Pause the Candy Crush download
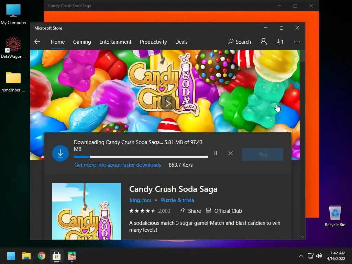This screenshot has width=352, height=264. click(x=216, y=153)
